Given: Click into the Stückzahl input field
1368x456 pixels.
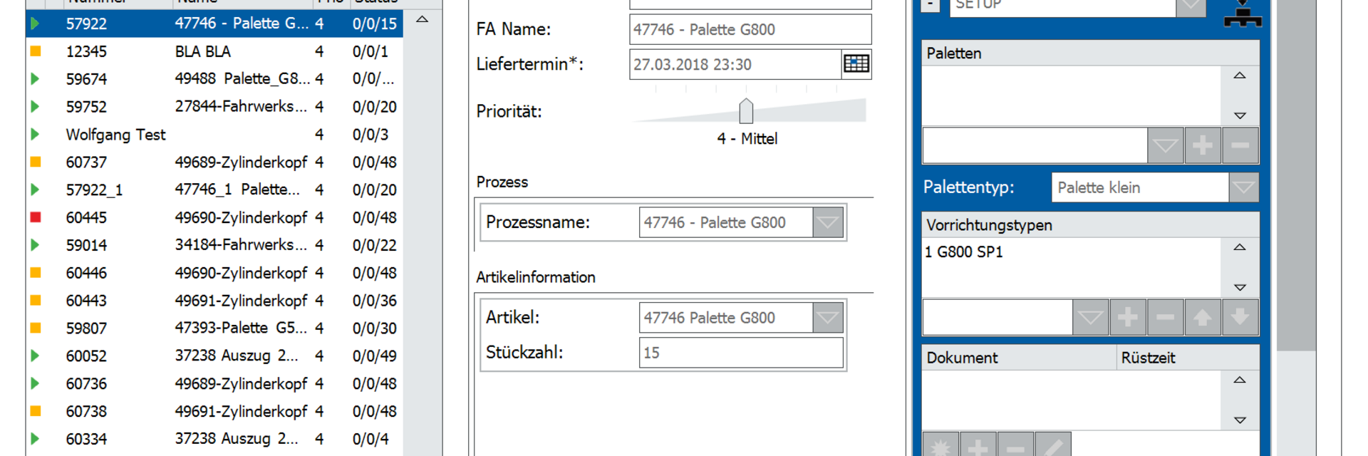Looking at the screenshot, I should (741, 353).
